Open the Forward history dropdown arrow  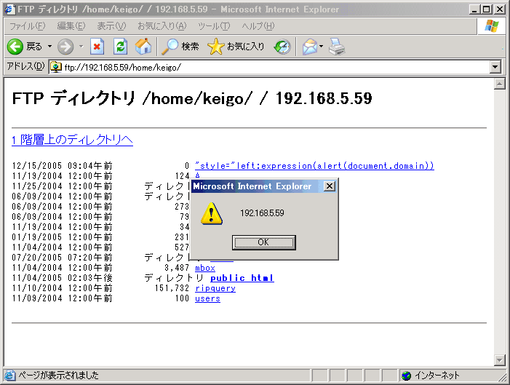[x=81, y=47]
